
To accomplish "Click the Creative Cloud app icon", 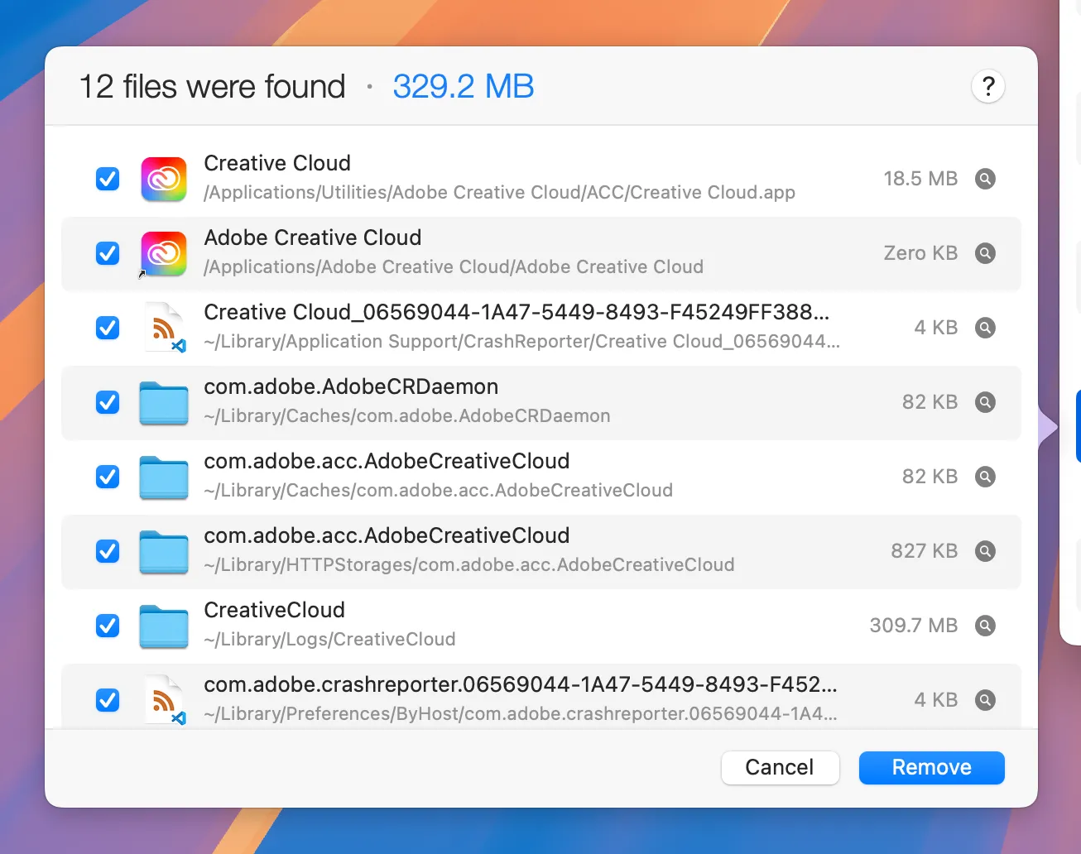I will (163, 179).
